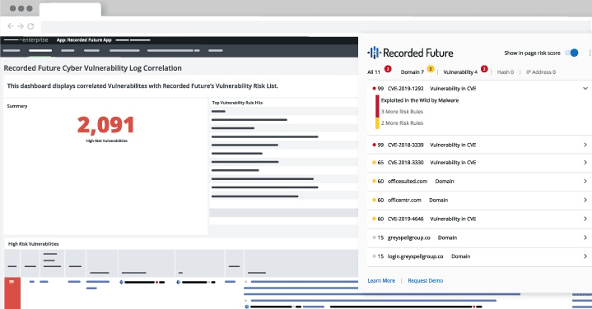Image resolution: width=592 pixels, height=309 pixels.
Task: Click Exploited in the Wild by Malware
Action: pyautogui.click(x=420, y=100)
